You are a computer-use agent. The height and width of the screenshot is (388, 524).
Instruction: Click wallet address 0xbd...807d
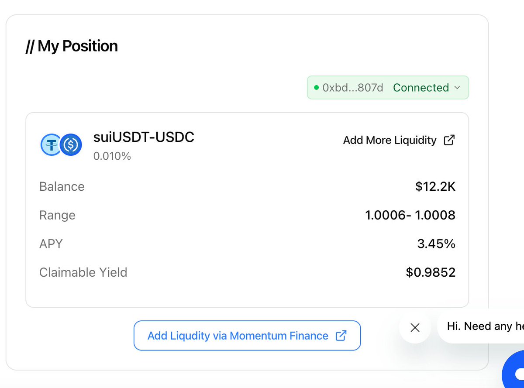(x=353, y=88)
